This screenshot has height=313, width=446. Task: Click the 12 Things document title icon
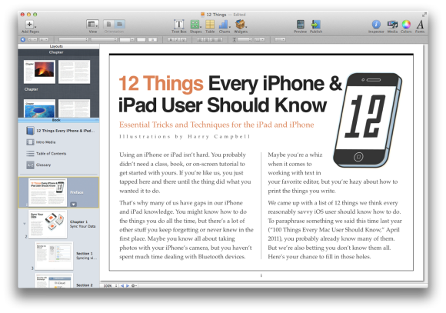[x=202, y=14]
